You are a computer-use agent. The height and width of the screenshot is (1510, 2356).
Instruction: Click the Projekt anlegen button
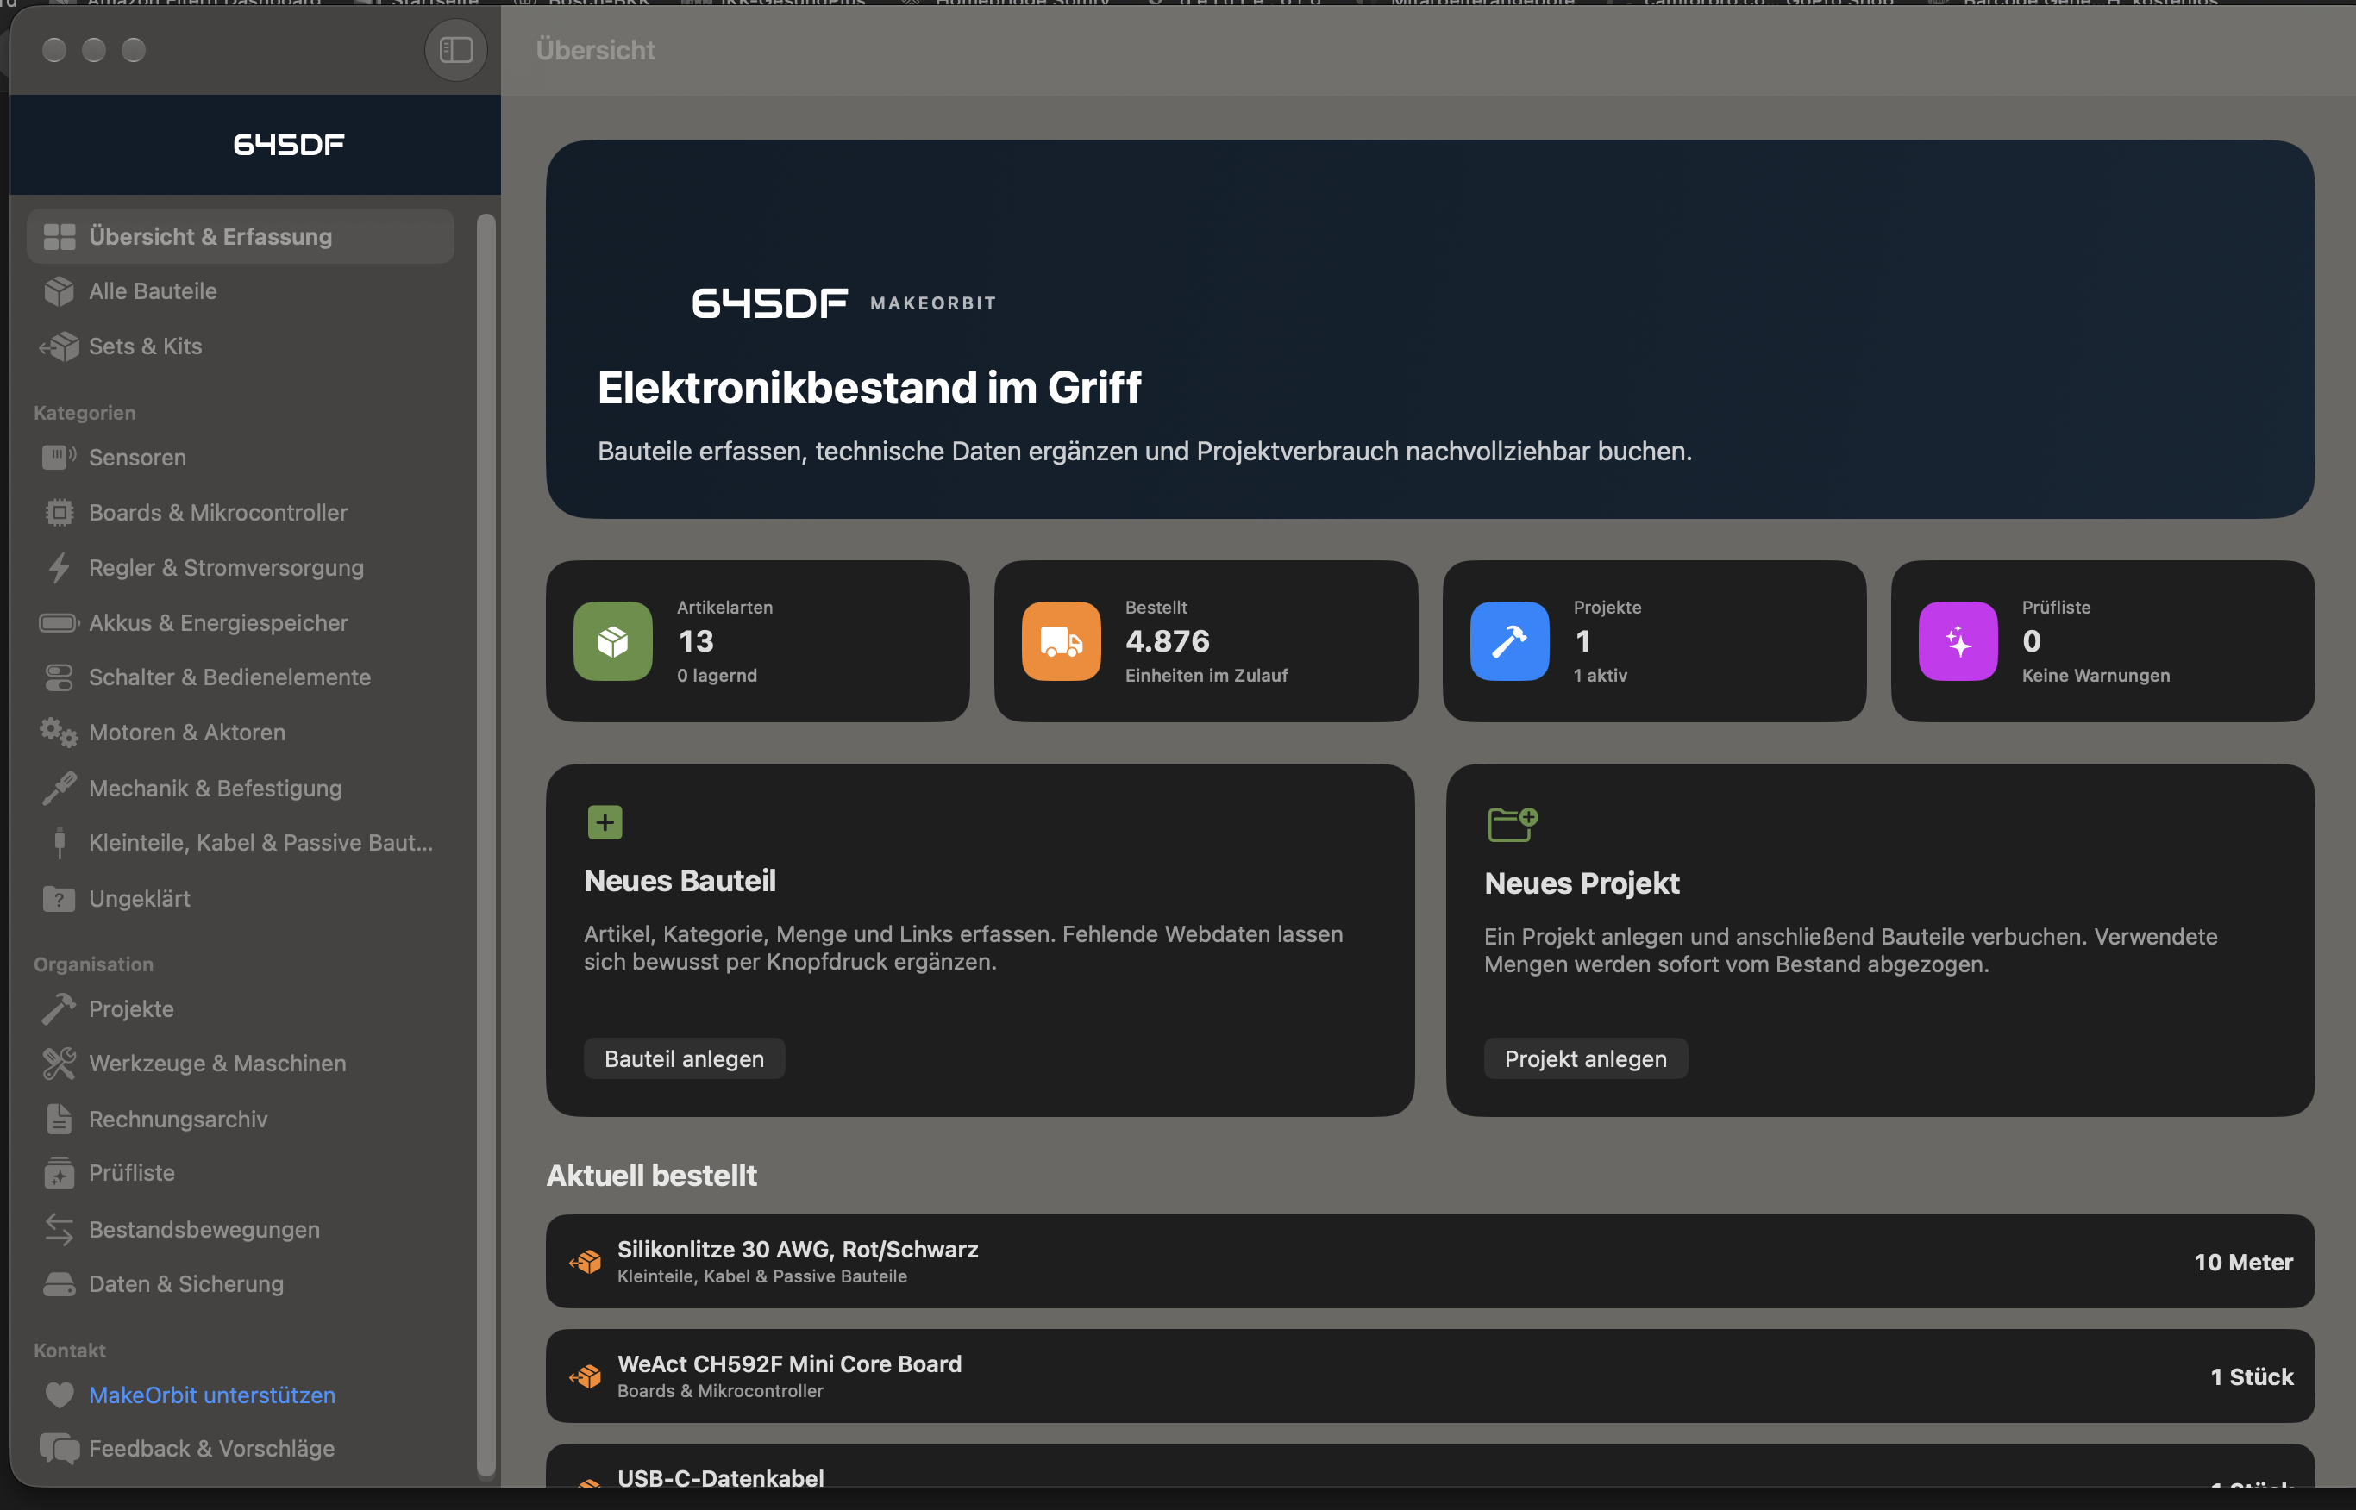(1586, 1059)
